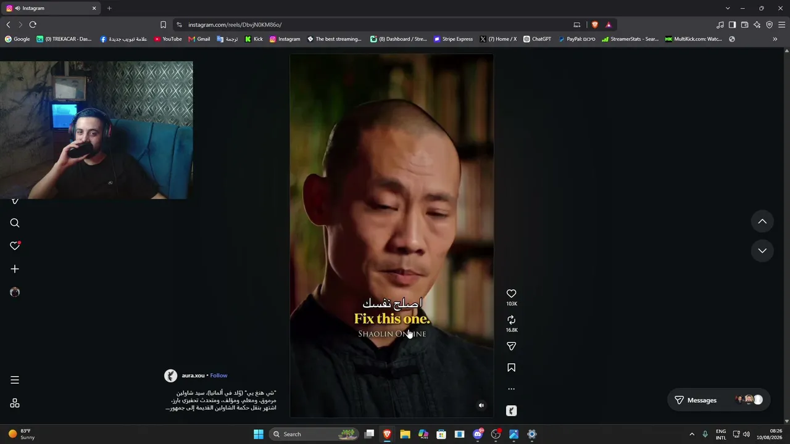Click the browser back arrow
Image resolution: width=790 pixels, height=444 pixels.
pos(8,25)
